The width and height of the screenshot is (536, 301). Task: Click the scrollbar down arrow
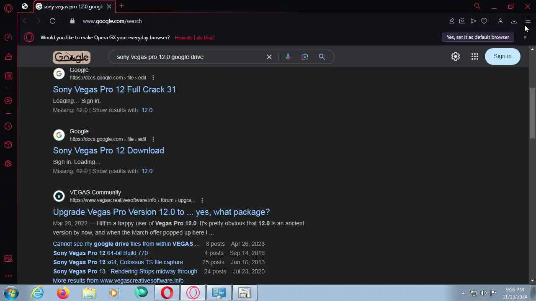(532, 281)
